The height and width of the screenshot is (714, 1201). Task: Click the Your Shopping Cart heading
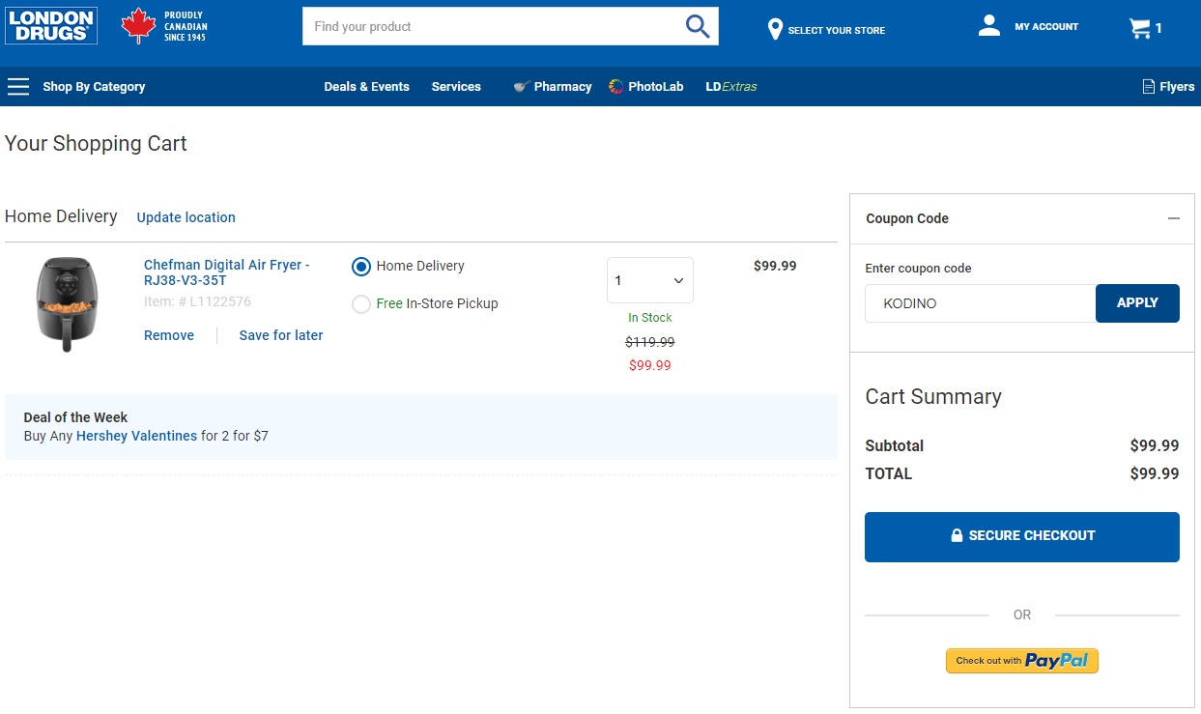96,144
